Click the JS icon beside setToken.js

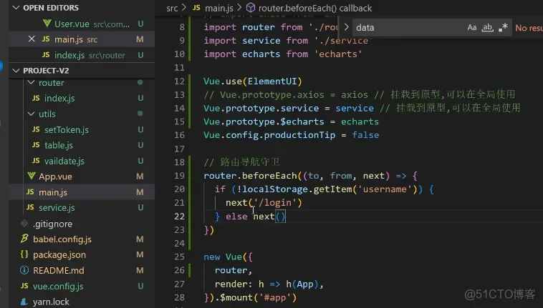(36, 129)
